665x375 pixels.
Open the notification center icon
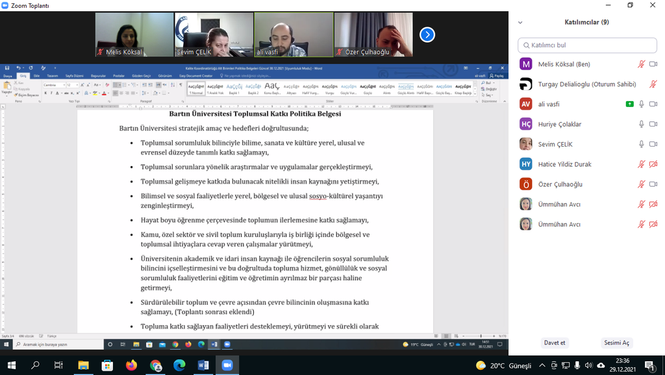click(x=649, y=365)
